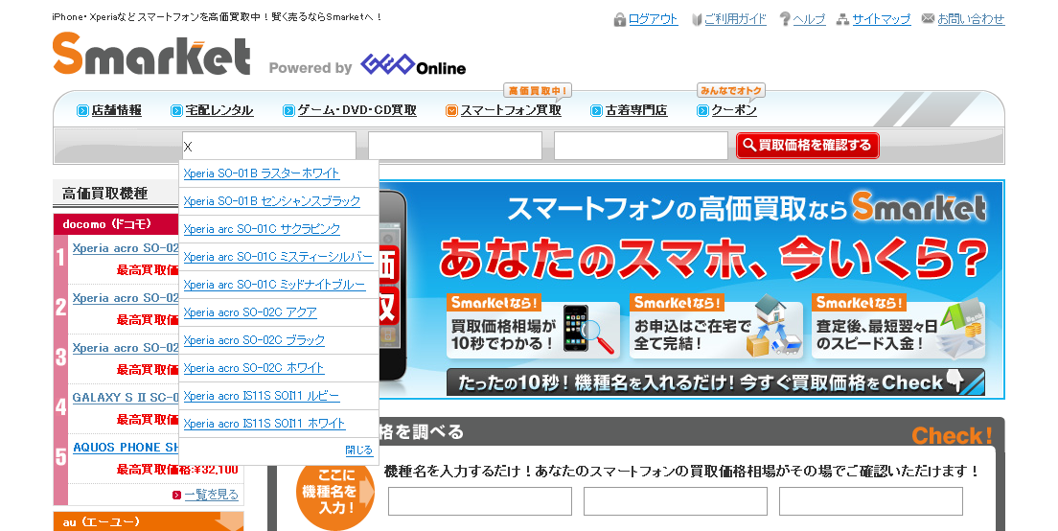Image resolution: width=1058 pixels, height=531 pixels.
Task: Select Xperia acro SO-02C ホワイト suggestion
Action: (x=254, y=368)
